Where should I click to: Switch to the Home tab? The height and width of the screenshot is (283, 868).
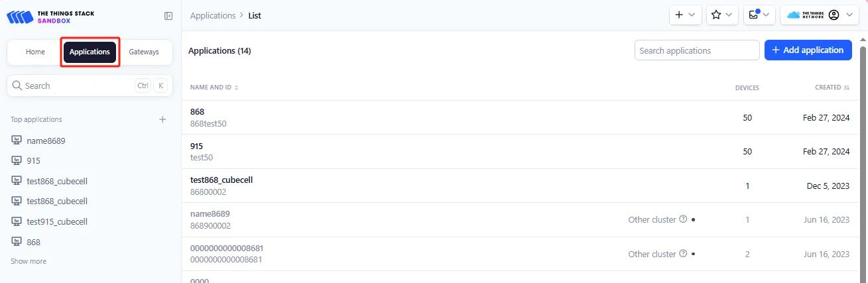click(x=35, y=52)
